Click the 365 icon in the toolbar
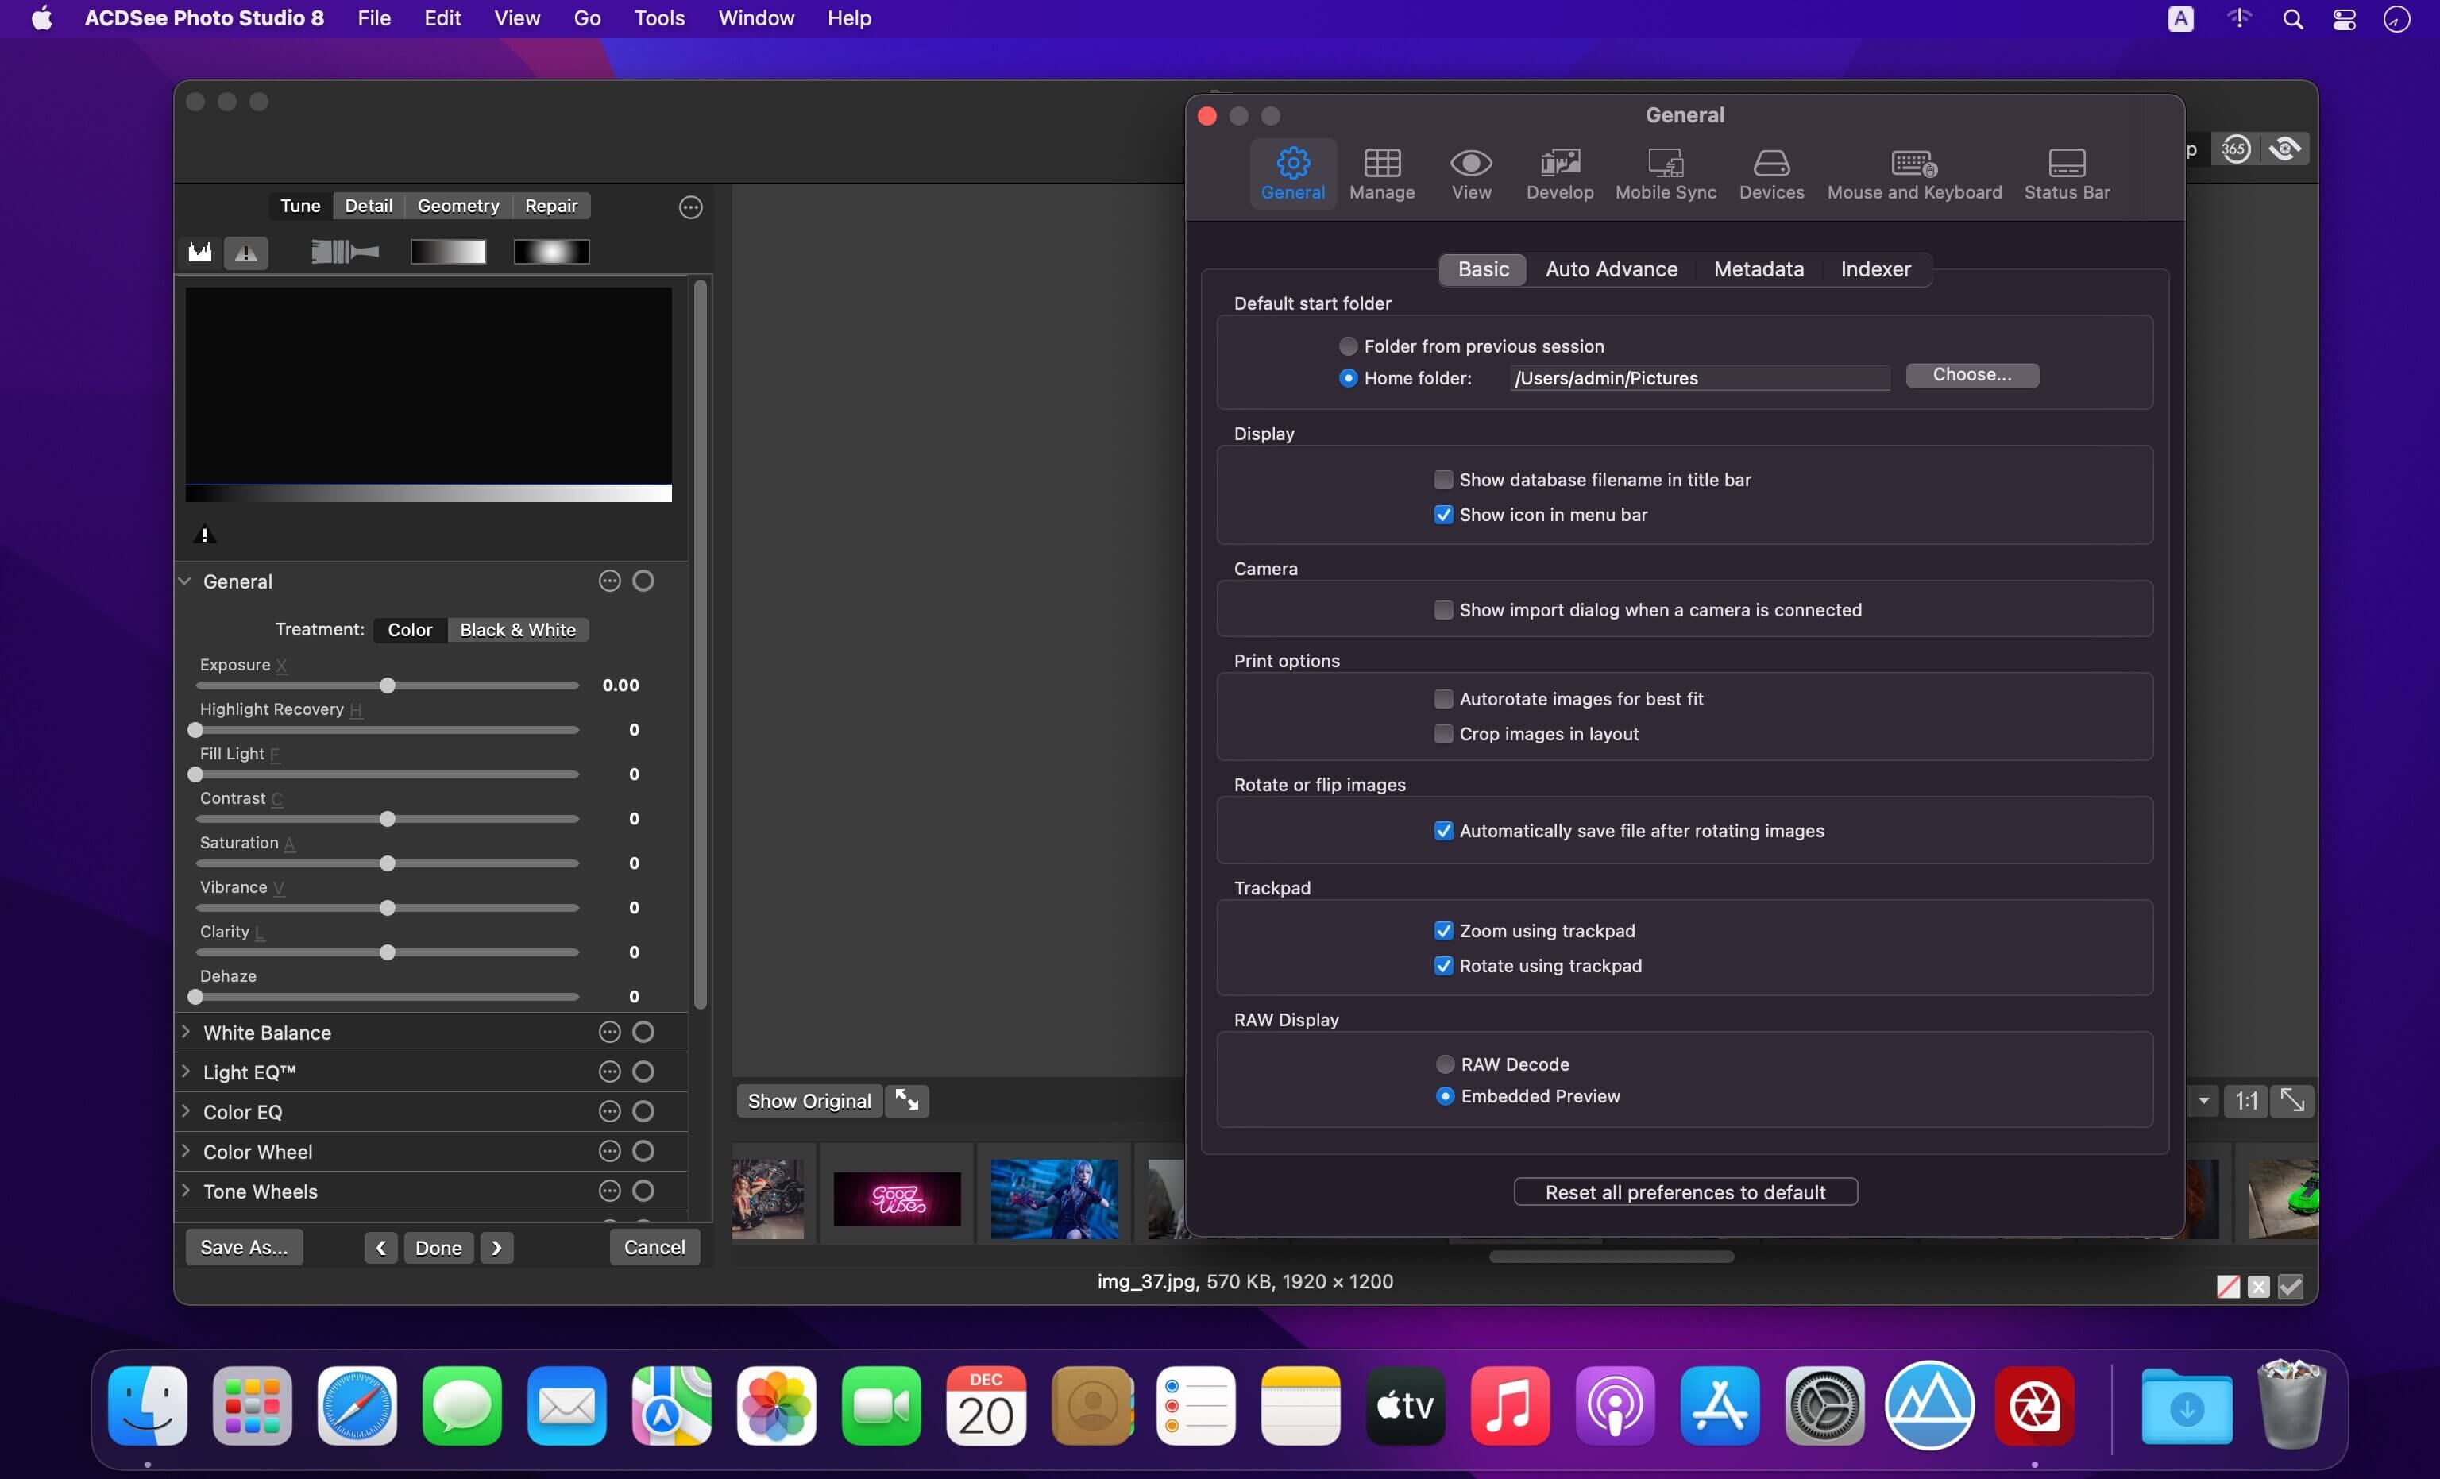Screen dimensions: 2440x1479 pyautogui.click(x=2235, y=149)
